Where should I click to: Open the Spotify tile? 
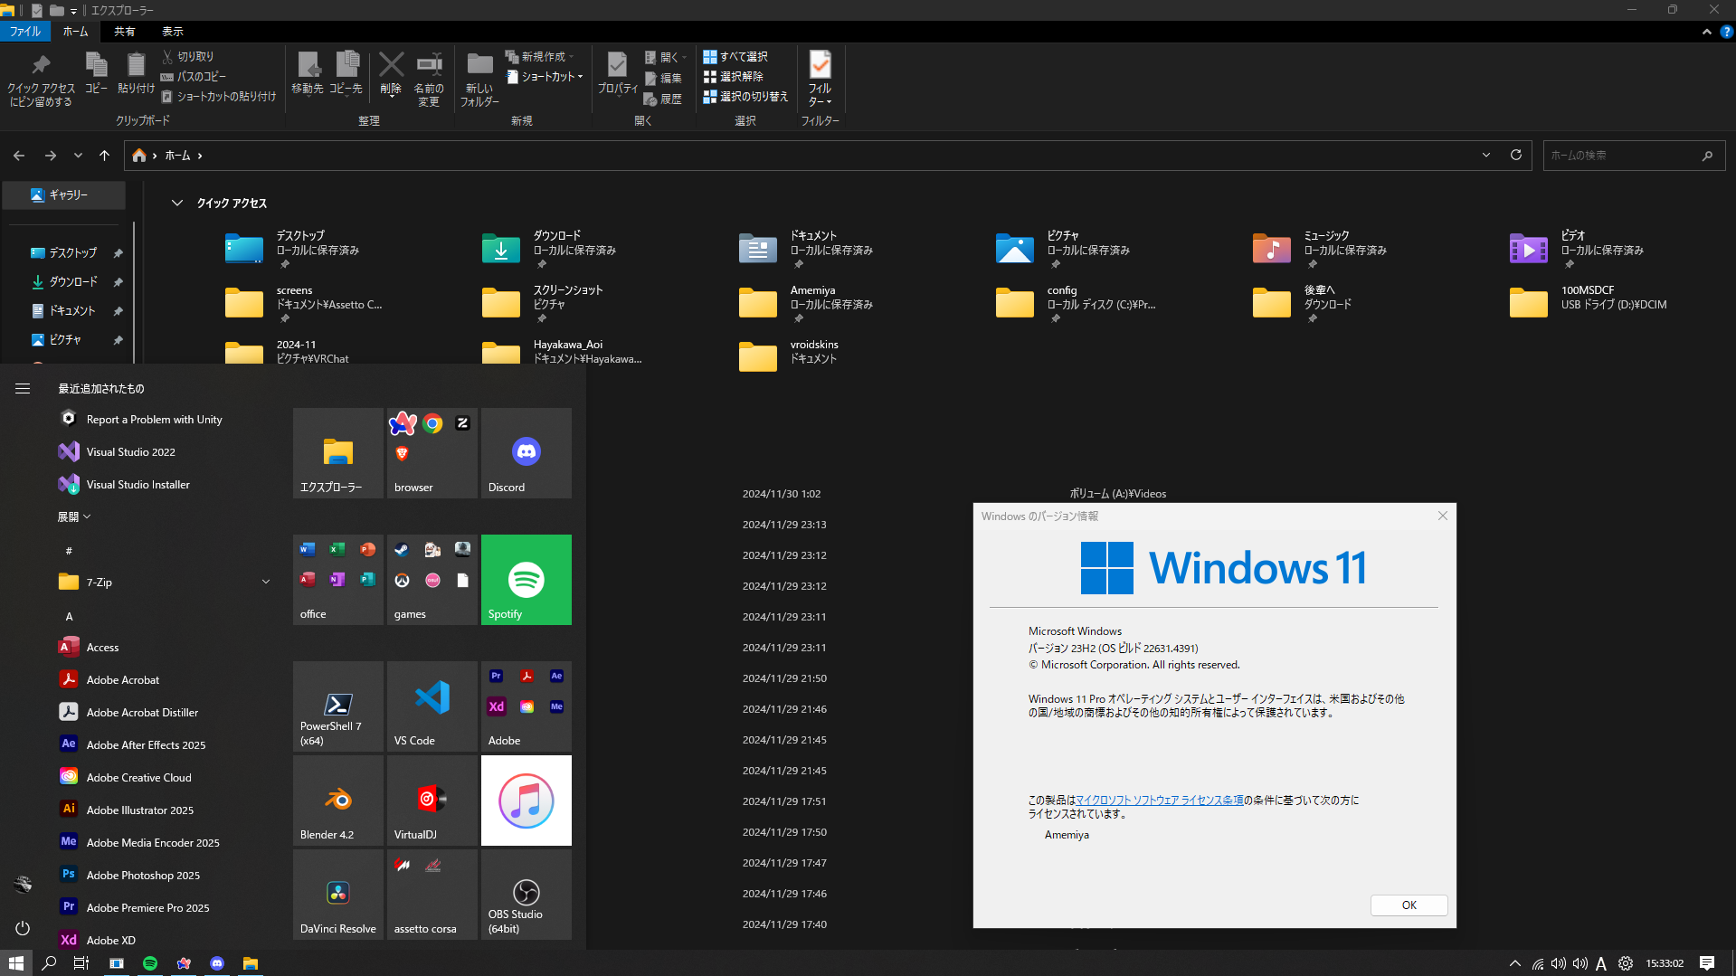pyautogui.click(x=526, y=580)
